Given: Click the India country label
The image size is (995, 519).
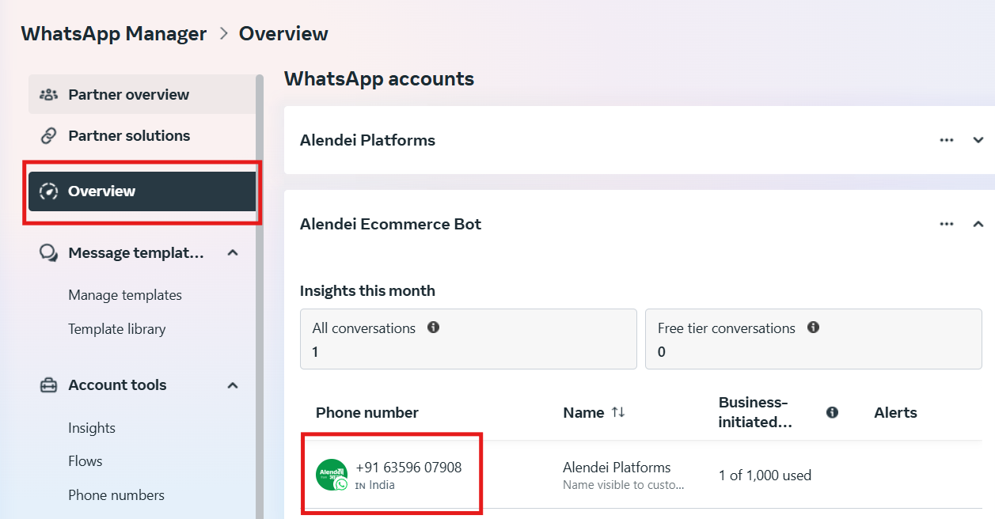Looking at the screenshot, I should tap(382, 485).
